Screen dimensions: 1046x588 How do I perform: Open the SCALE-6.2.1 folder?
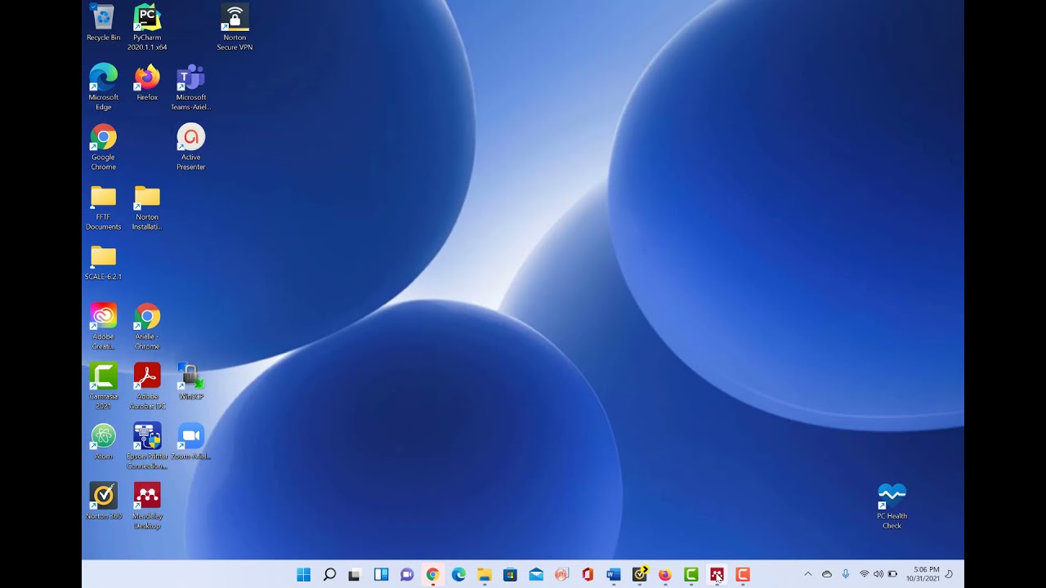pyautogui.click(x=103, y=257)
